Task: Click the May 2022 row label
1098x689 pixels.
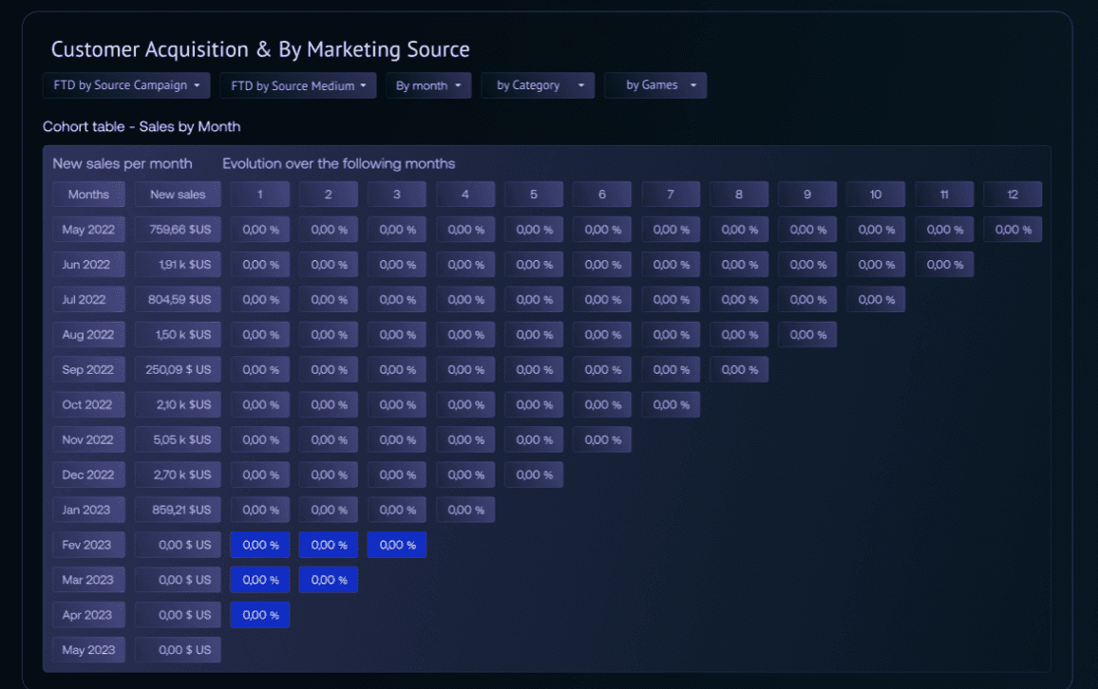Action: click(x=89, y=230)
